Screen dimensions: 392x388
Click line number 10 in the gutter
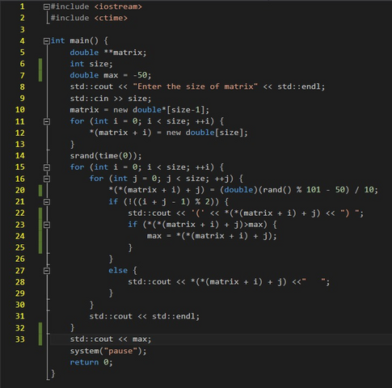click(x=20, y=110)
